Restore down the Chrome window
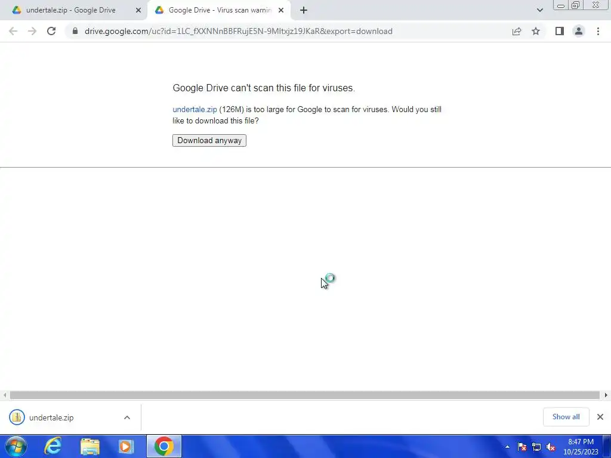Screen dimensions: 611x458 575,5
